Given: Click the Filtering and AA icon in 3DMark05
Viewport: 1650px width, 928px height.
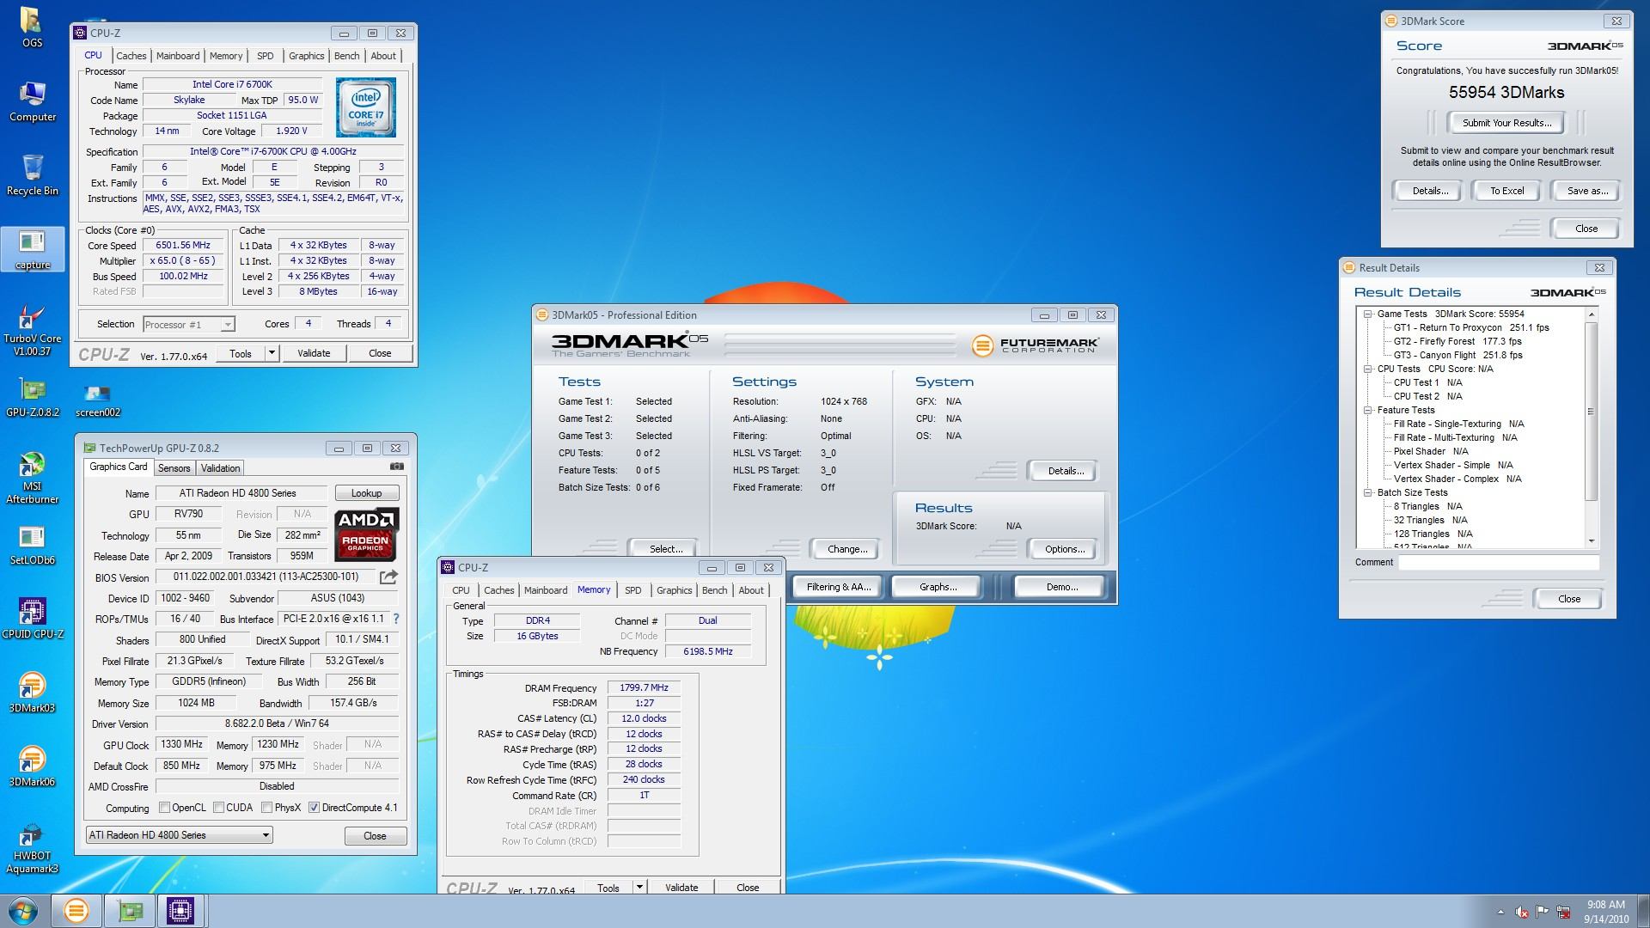Looking at the screenshot, I should (x=836, y=587).
